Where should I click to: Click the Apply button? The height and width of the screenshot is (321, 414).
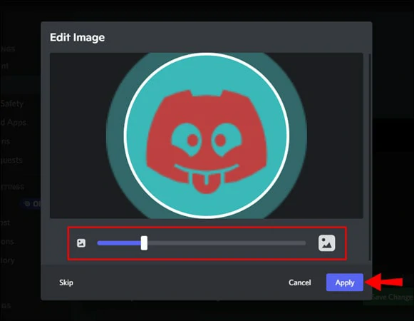point(345,282)
